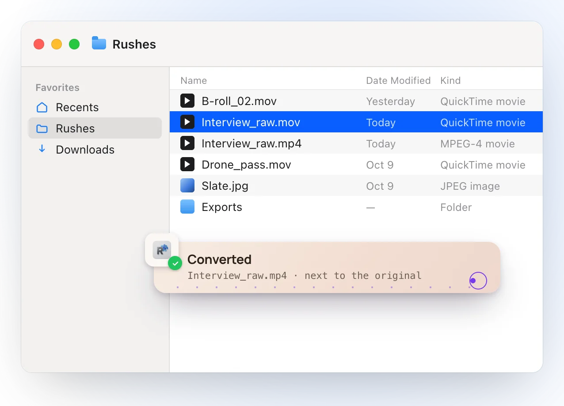
Task: Click the Converted notification title
Action: pos(219,259)
